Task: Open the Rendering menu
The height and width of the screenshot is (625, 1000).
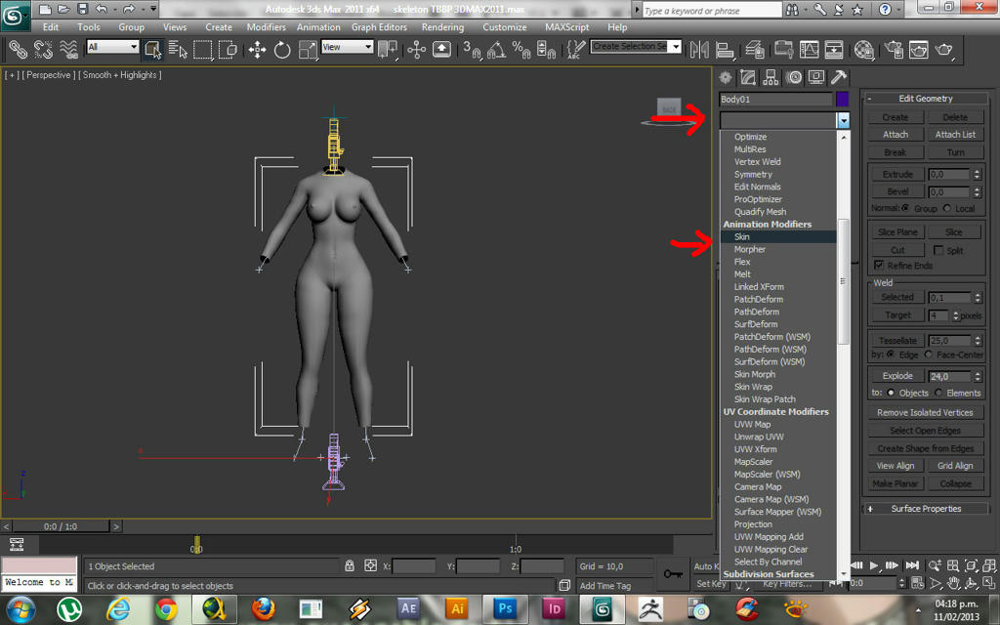Action: pyautogui.click(x=442, y=26)
